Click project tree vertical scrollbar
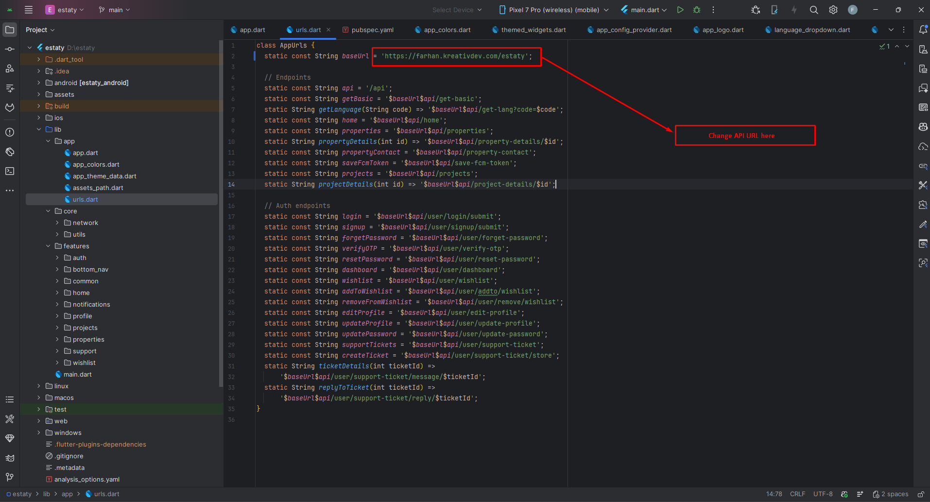 click(221, 214)
